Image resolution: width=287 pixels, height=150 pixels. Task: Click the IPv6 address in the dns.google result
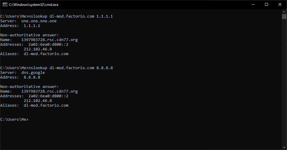click(48, 96)
